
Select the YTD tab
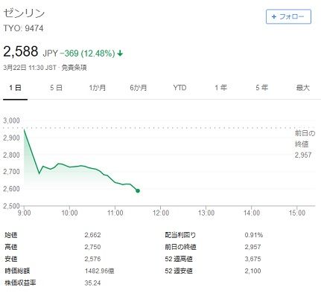[x=179, y=88]
